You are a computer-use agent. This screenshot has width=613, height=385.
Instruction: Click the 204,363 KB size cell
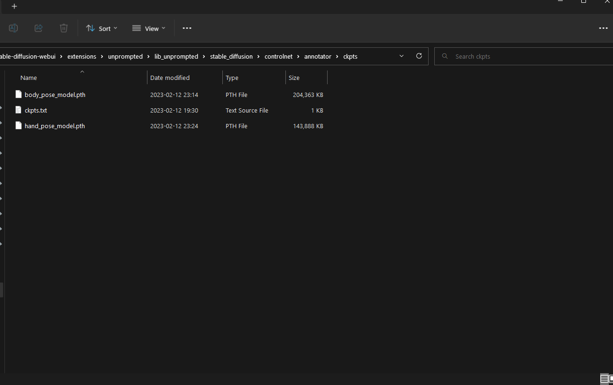(x=308, y=95)
